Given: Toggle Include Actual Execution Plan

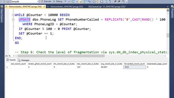Looking at the screenshot, I should [85, 1].
